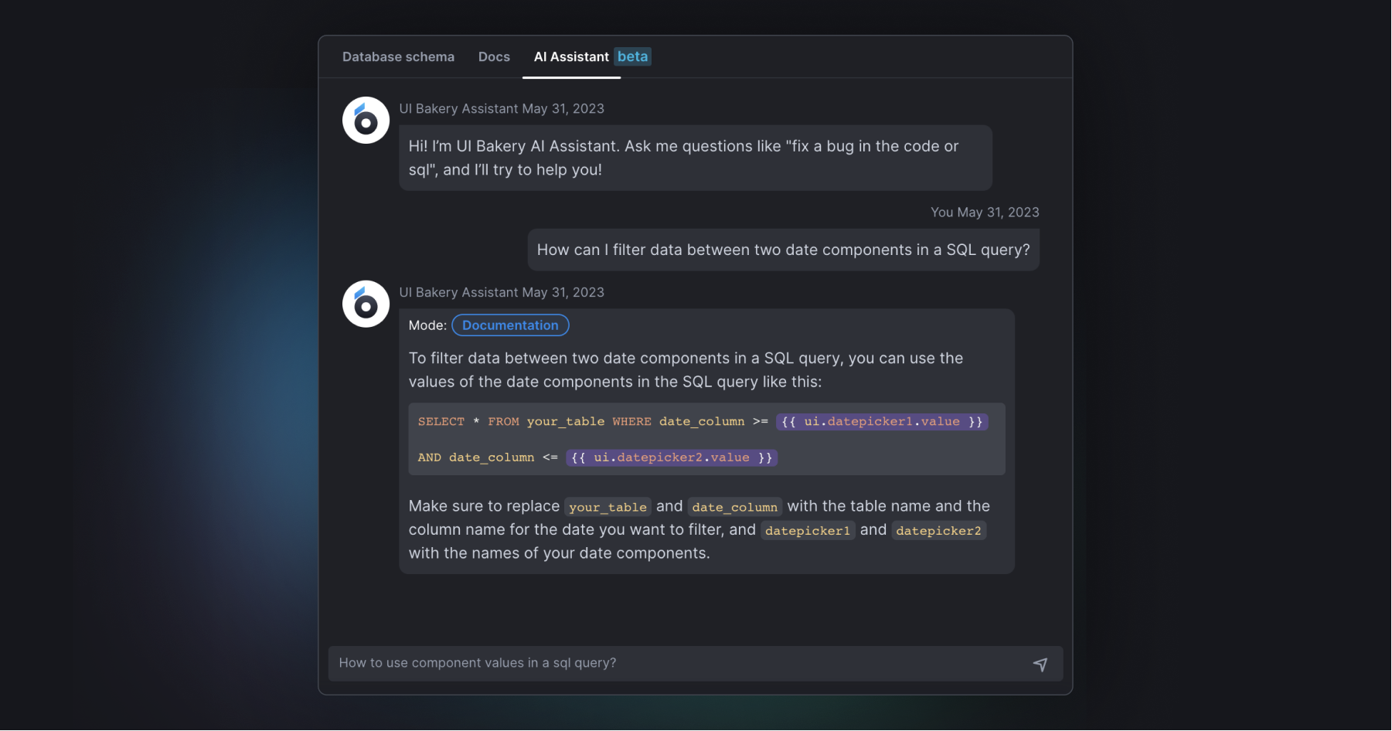Click the You May 31, 2023 timestamp
Viewport: 1392px width, 731px height.
pos(985,212)
